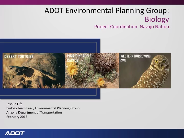Click the date 'February 2015'
184x138 pixels.
pyautogui.click(x=17, y=117)
